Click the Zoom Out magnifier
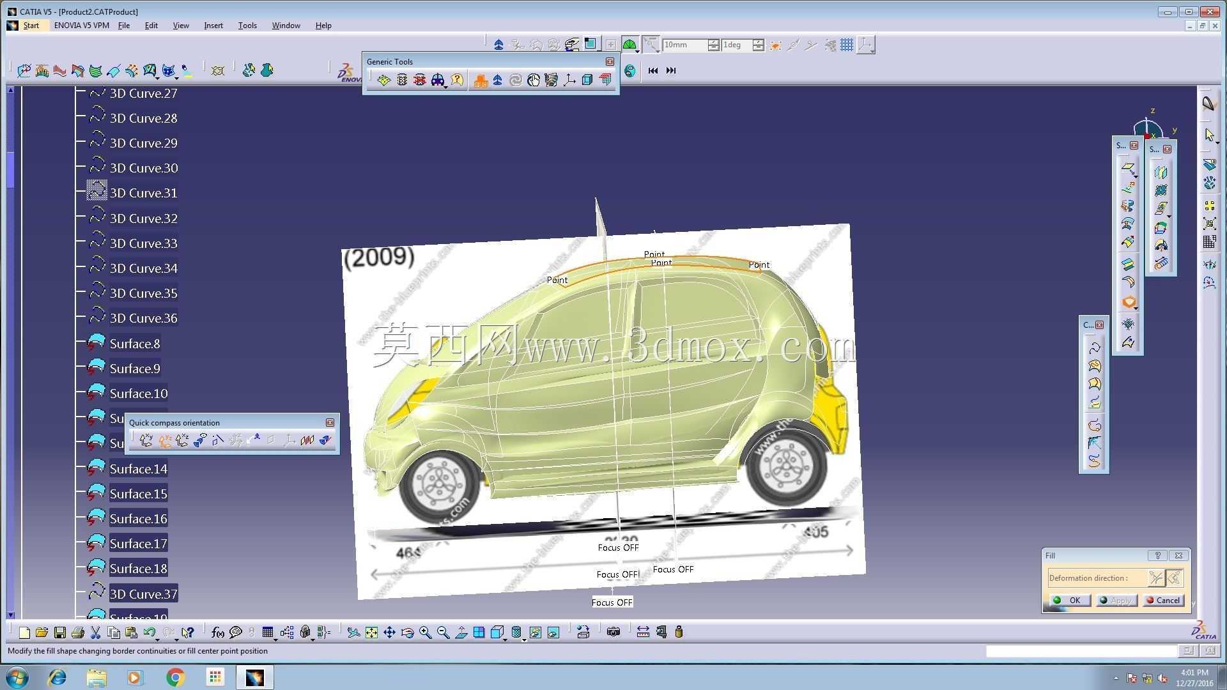This screenshot has height=690, width=1227. pos(443,632)
